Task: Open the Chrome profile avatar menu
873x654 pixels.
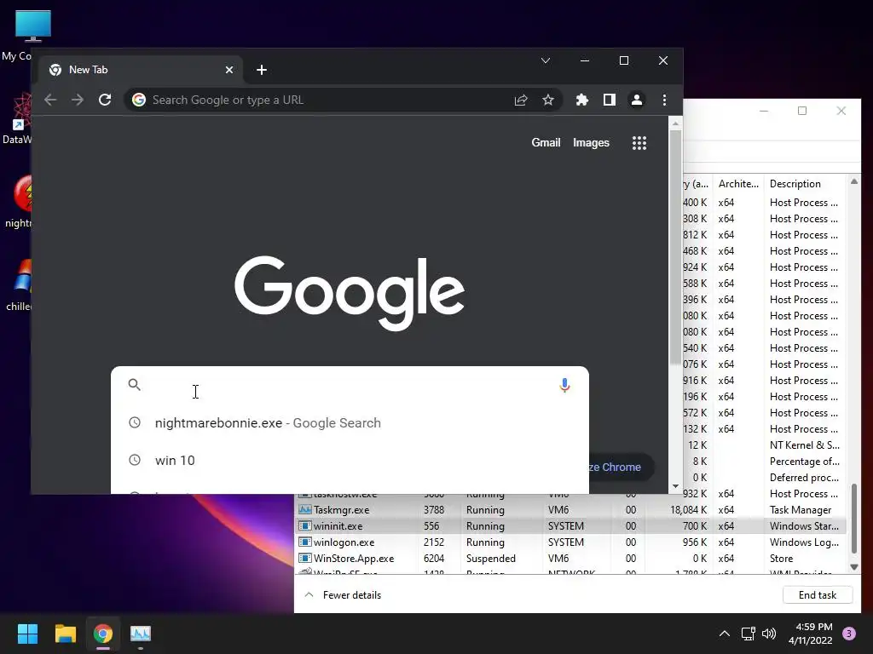Action: tap(636, 100)
